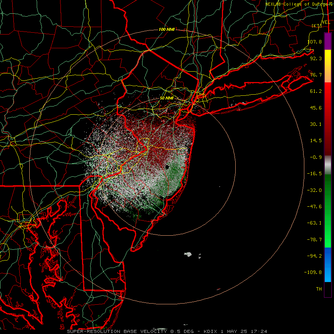This screenshot has width=334, height=334.
Task: Select the -78.7 velocity scale value
Action: point(314,240)
